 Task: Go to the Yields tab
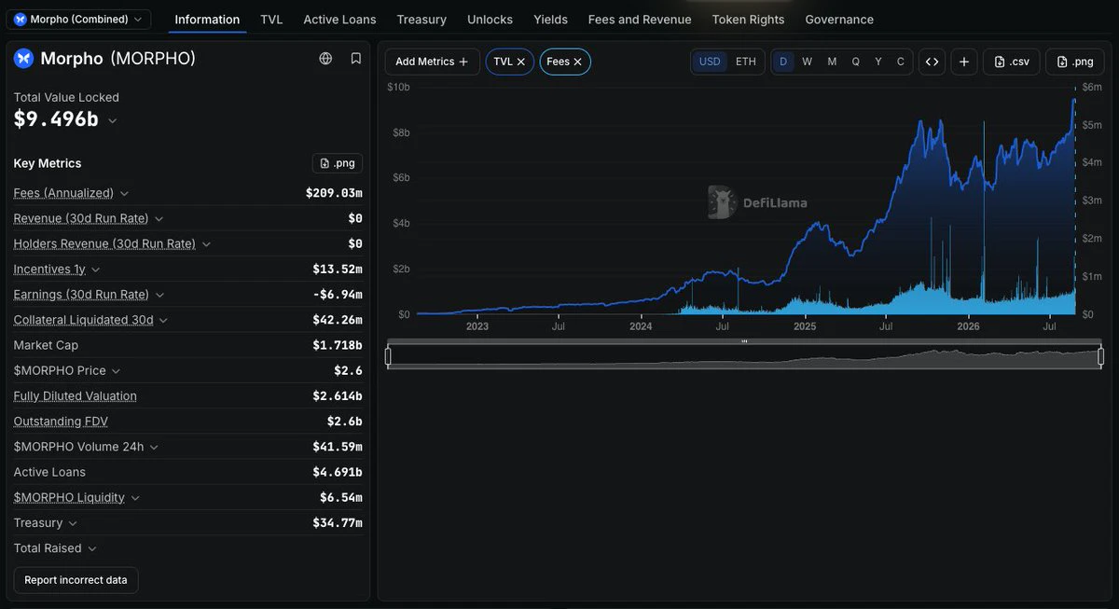(550, 20)
